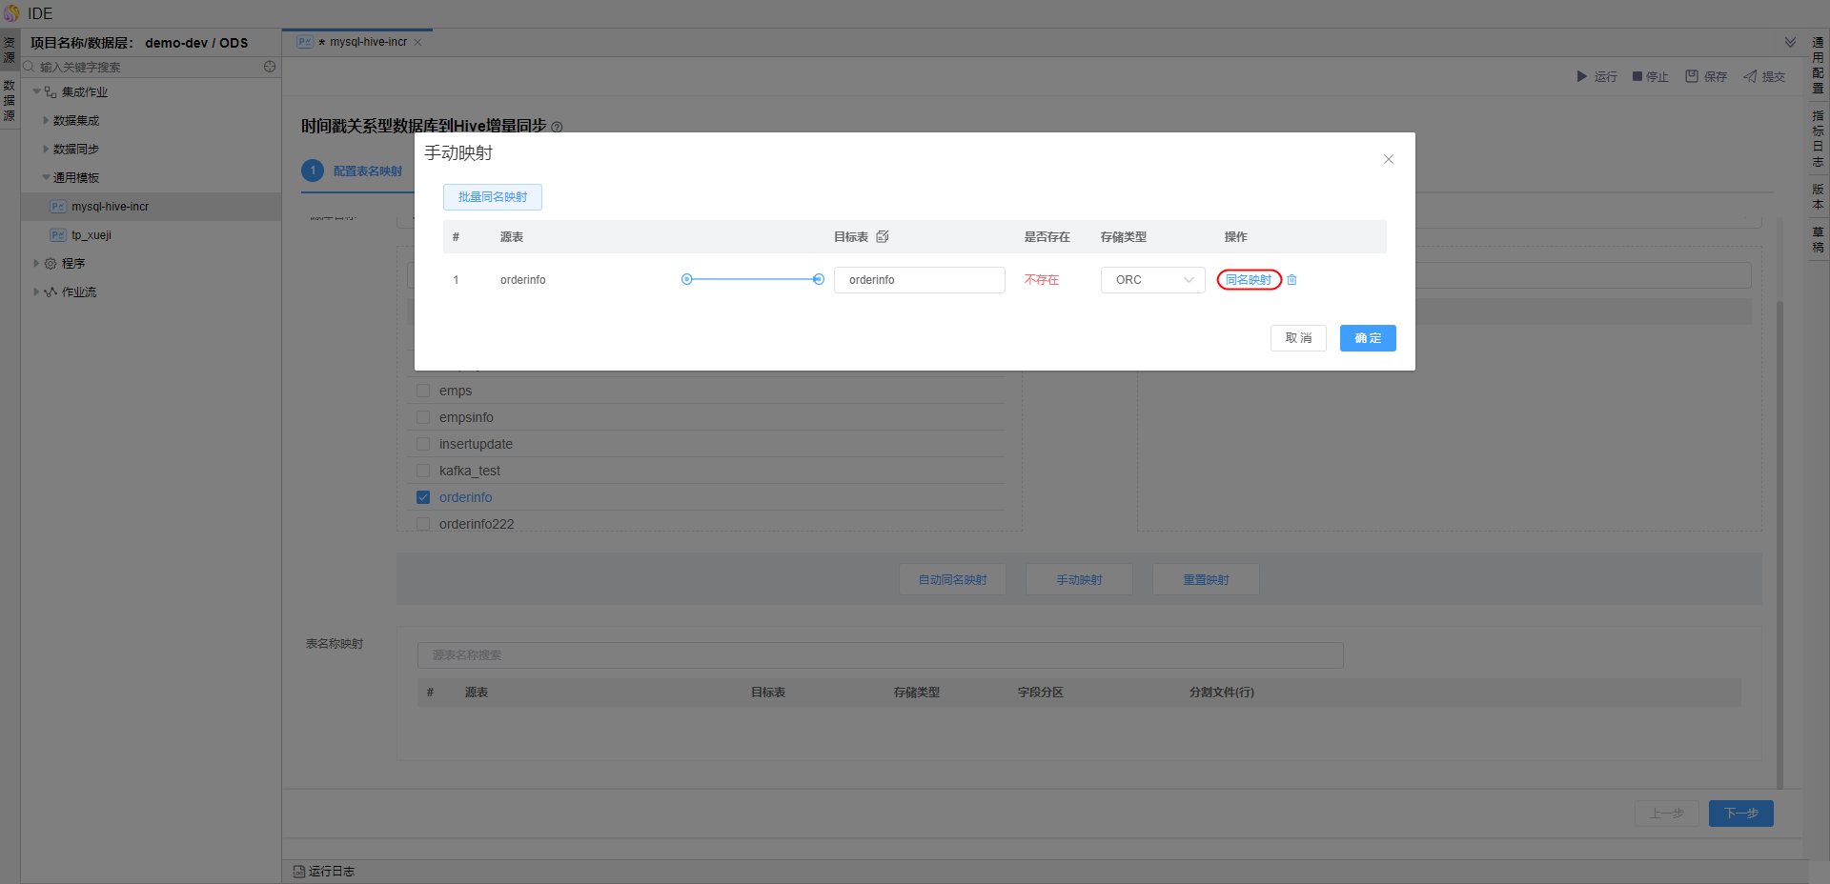The height and width of the screenshot is (884, 1830).
Task: Enable the kafka_test table checkbox
Action: pos(423,471)
